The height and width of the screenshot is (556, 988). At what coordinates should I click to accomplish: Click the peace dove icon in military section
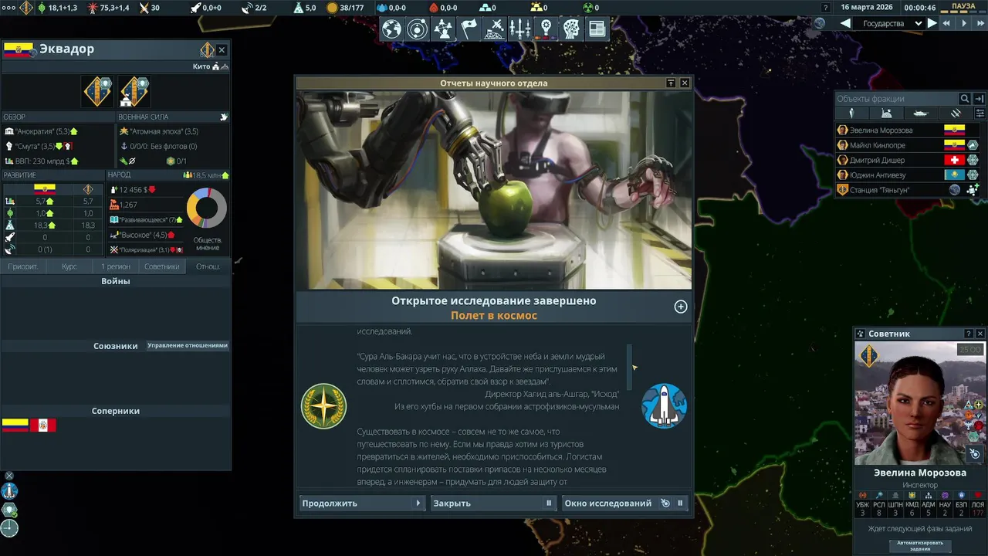coord(224,117)
